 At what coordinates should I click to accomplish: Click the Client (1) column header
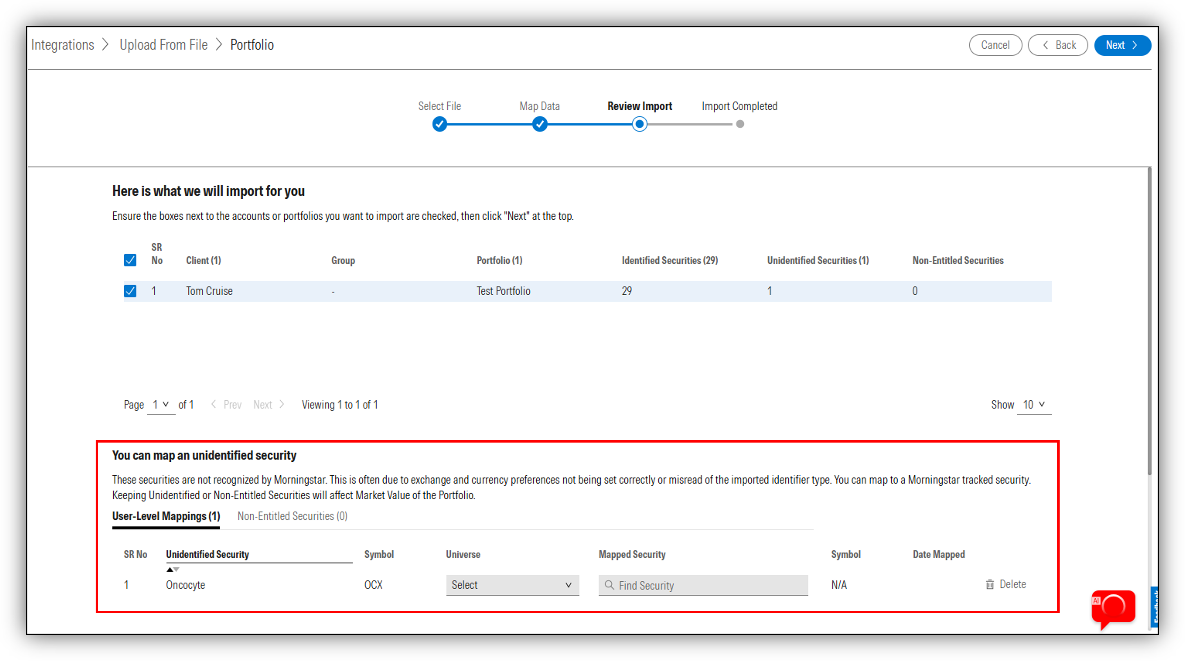(203, 260)
